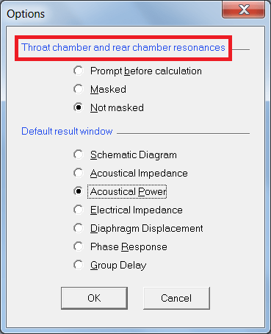Click the round circle beside Group Delay
Image resolution: width=271 pixels, height=334 pixels.
tap(79, 265)
